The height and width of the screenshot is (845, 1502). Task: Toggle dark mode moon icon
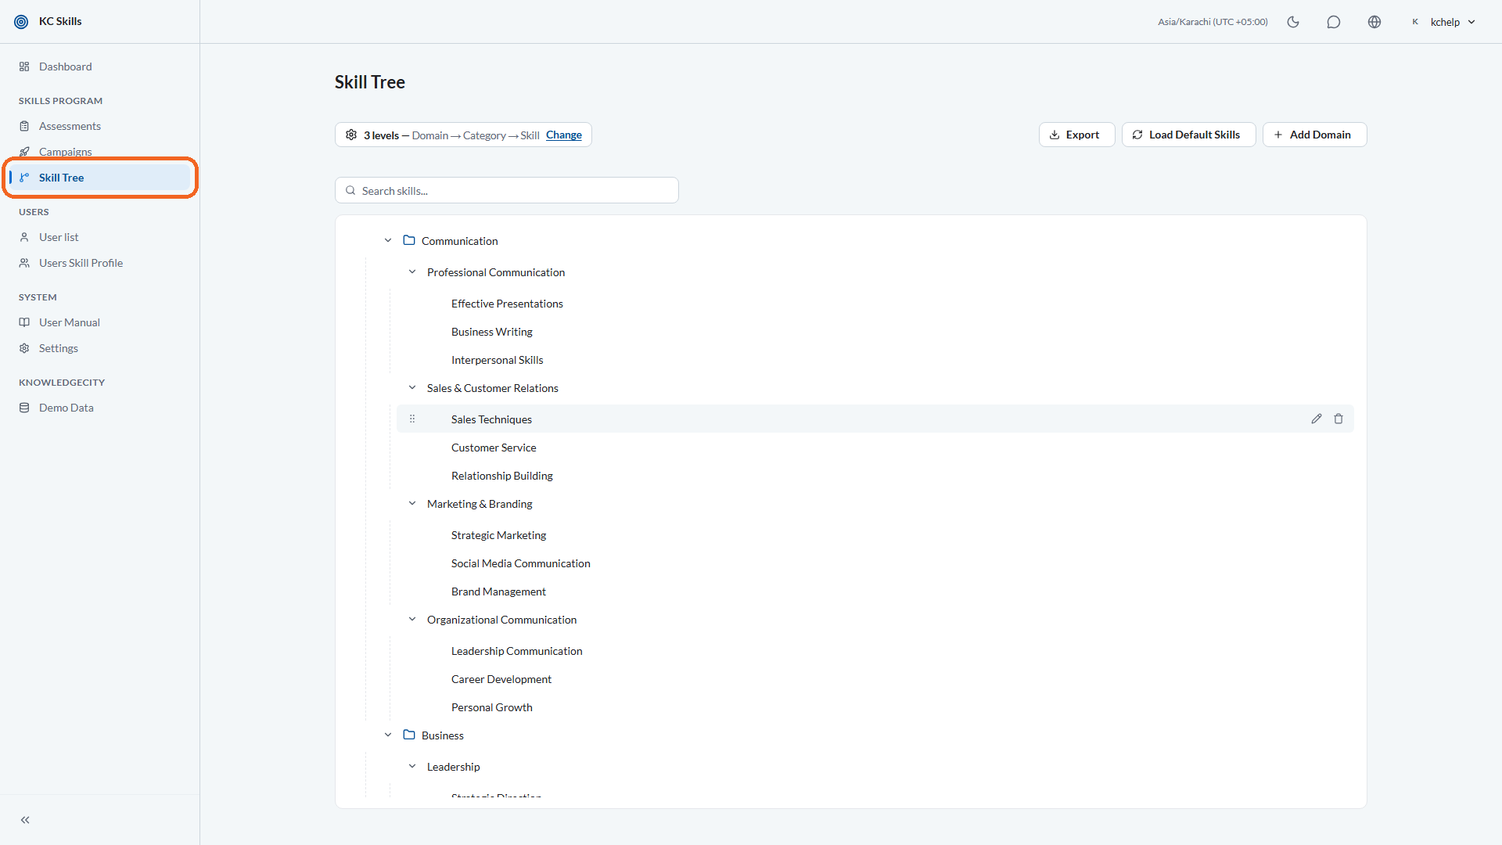[1293, 22]
